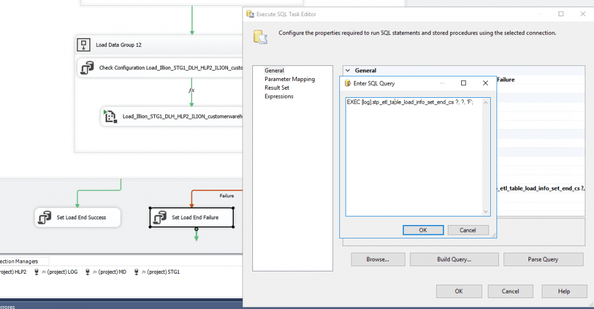Click the Load Data Group 12 container icon
The height and width of the screenshot is (309, 594).
coord(84,44)
